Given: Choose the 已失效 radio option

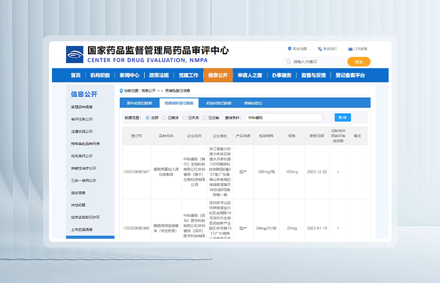Looking at the screenshot, I should coord(184,117).
